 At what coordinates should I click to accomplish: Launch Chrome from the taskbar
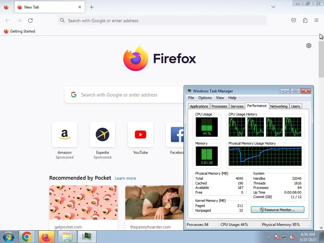point(27,237)
